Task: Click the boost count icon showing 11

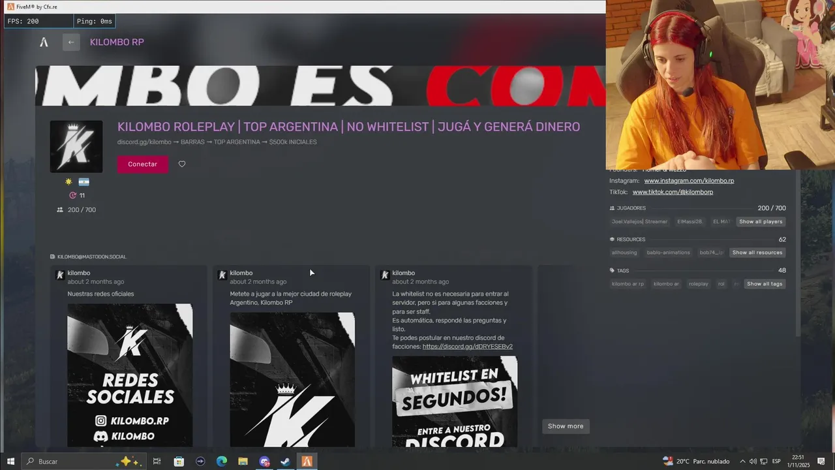Action: point(73,195)
